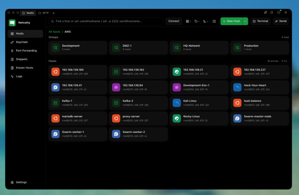Image resolution: width=299 pixels, height=195 pixels.
Task: Switch to the Vaults tab
Action: 28,13
